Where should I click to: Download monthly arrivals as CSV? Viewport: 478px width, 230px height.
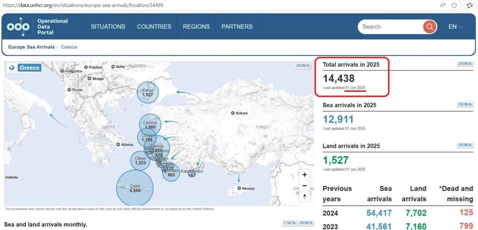pos(289,223)
